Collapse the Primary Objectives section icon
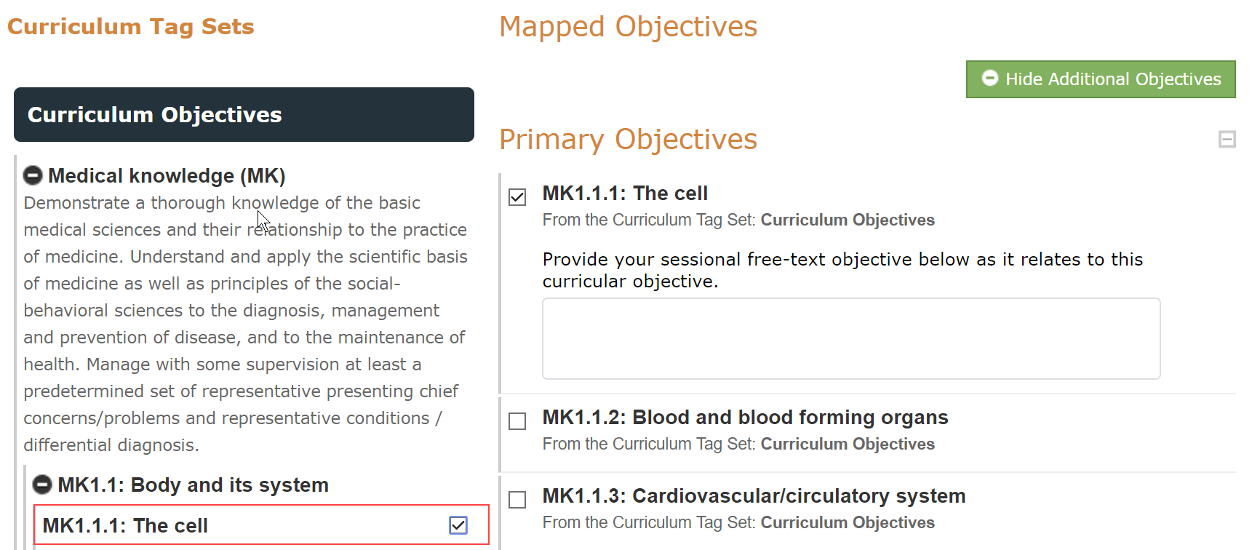Viewport: 1252px width, 550px height. point(1227,139)
